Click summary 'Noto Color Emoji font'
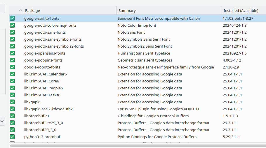 pos(137,25)
